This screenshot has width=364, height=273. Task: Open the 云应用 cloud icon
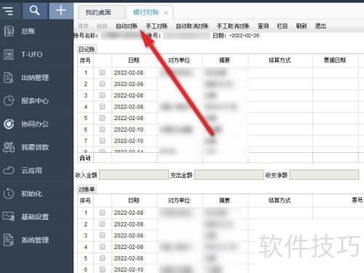pyautogui.click(x=9, y=170)
